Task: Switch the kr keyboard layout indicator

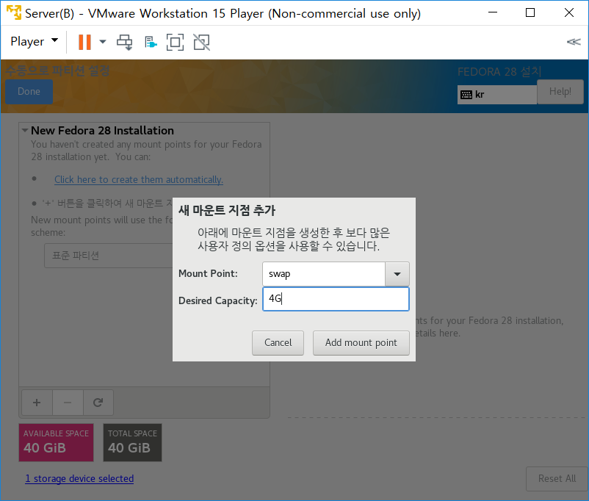Action: [497, 95]
